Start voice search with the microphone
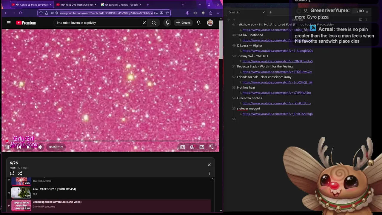This screenshot has width=382, height=215. [167, 23]
